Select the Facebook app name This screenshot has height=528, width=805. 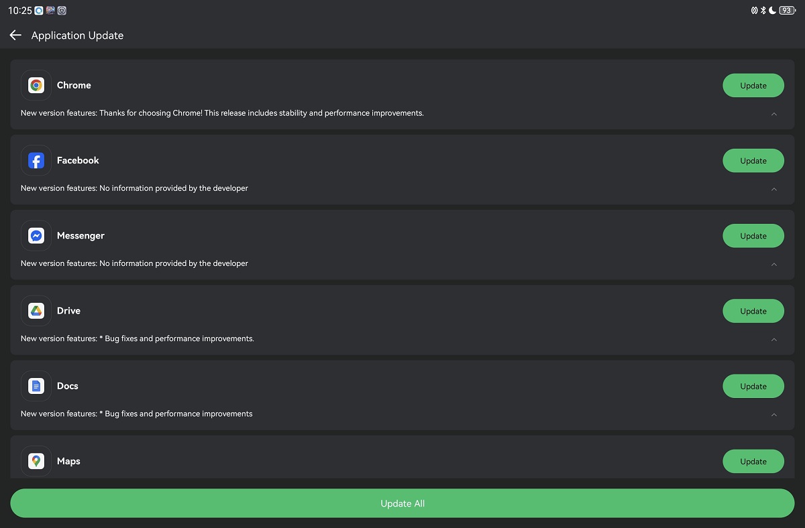(78, 160)
